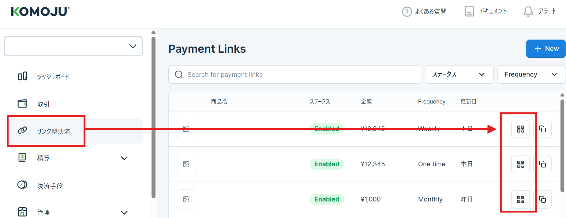
Task: Click the payment links search field
Action: (294, 74)
